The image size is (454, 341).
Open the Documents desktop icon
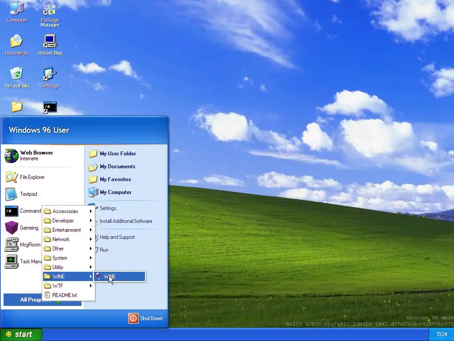click(17, 44)
